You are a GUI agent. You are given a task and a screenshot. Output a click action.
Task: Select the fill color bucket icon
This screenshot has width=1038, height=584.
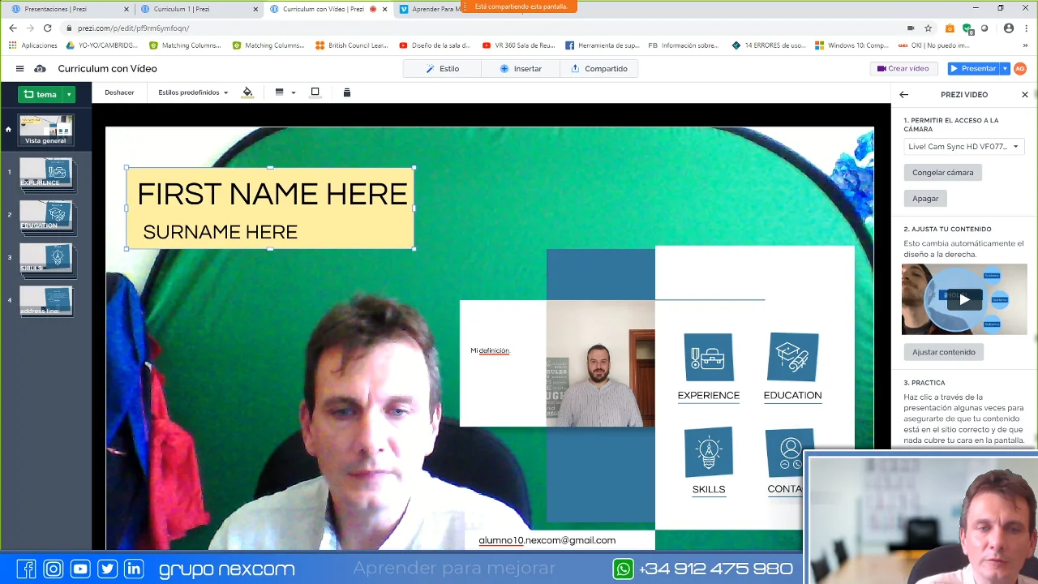pyautogui.click(x=247, y=92)
